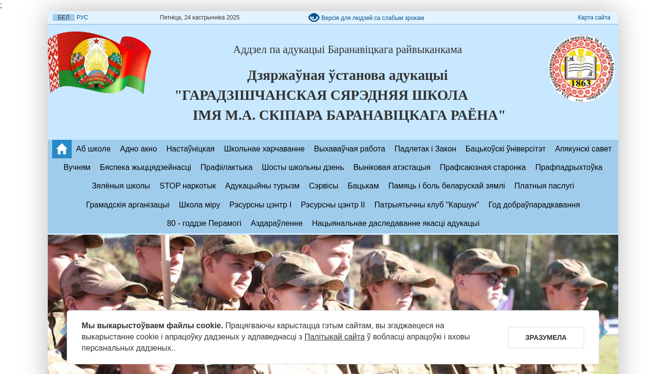This screenshot has height=374, width=666.
Task: Open STOP наркотык menu item
Action: tap(188, 186)
